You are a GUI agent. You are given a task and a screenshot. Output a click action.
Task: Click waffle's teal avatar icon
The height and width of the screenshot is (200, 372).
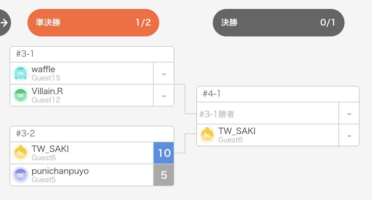(x=20, y=73)
